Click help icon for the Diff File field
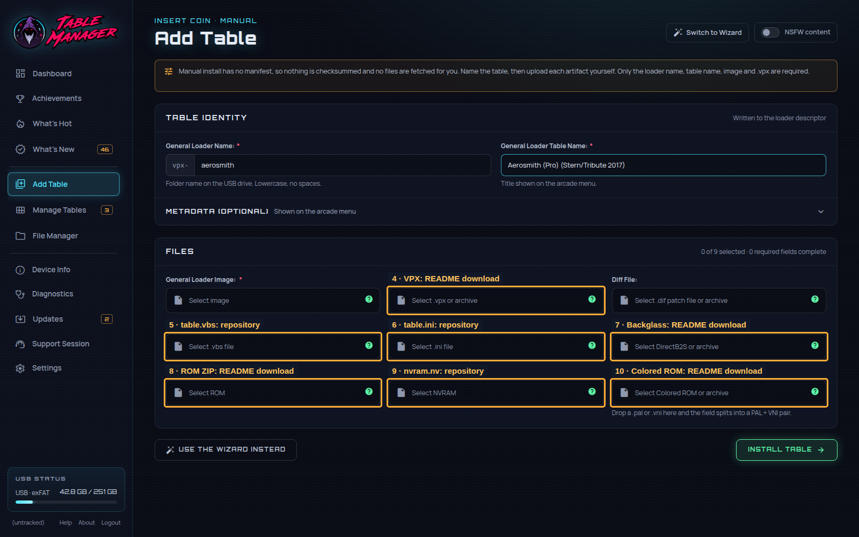859x537 pixels. click(x=815, y=299)
